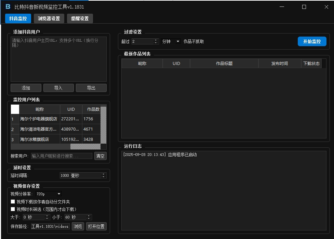Screen dimensions: 334x239
Task: Increment the 超过 minutes spinner
Action: pyautogui.click(x=156, y=39)
